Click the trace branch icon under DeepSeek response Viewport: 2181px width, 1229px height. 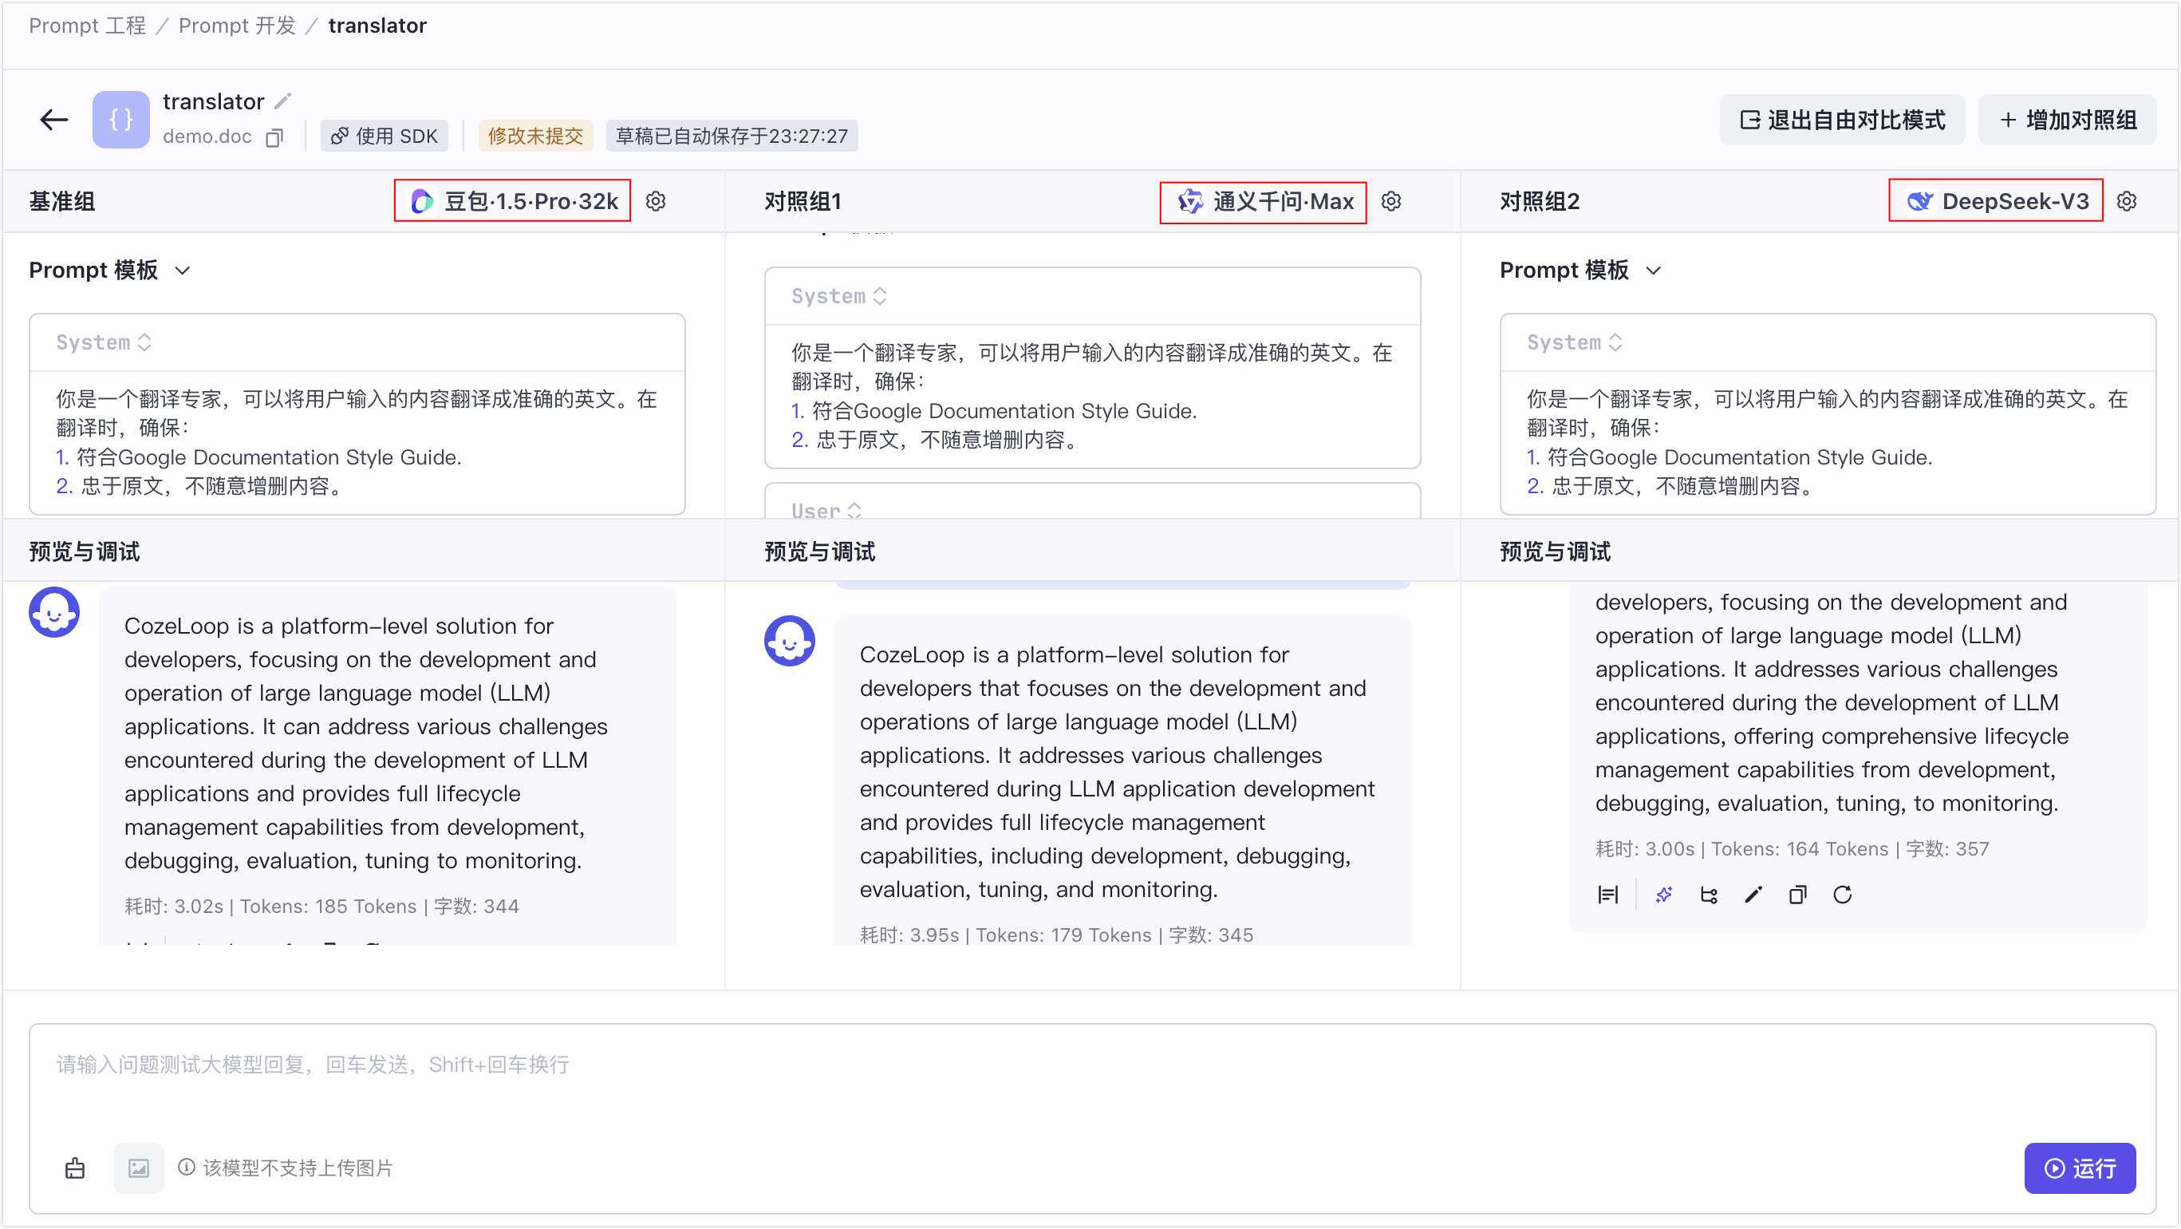pos(1709,895)
